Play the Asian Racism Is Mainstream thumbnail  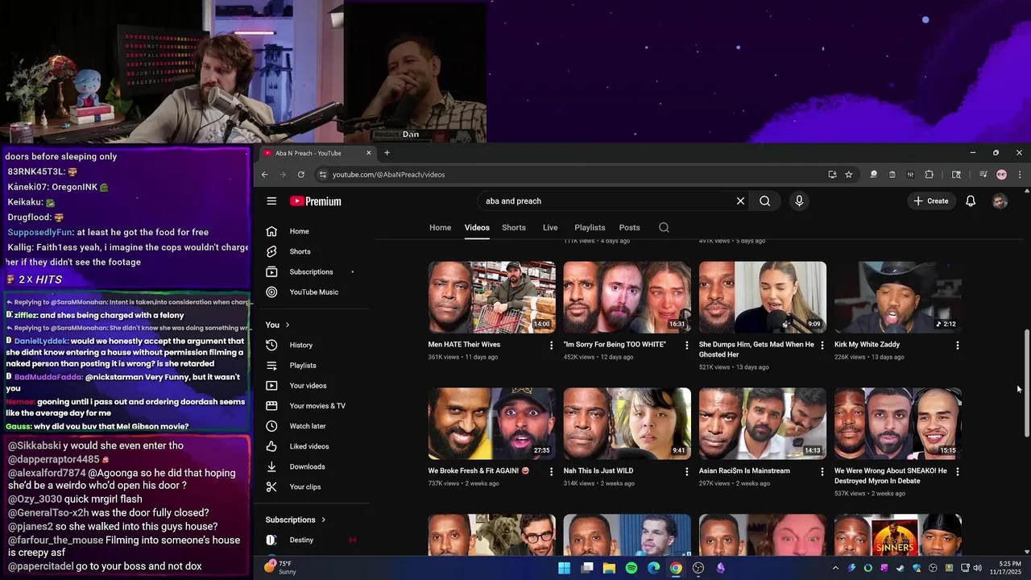point(763,424)
